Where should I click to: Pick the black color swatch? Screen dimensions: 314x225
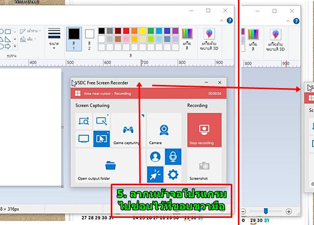point(102,31)
